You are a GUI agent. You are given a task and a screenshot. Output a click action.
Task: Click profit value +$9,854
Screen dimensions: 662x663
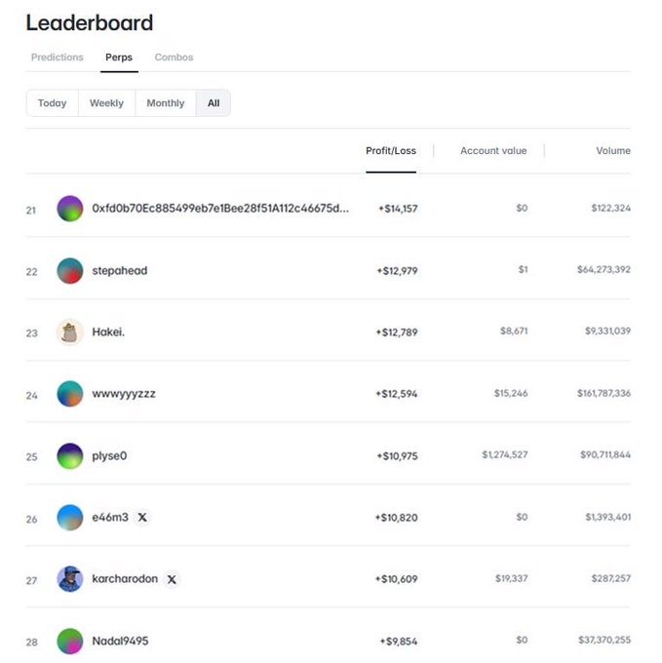click(399, 642)
